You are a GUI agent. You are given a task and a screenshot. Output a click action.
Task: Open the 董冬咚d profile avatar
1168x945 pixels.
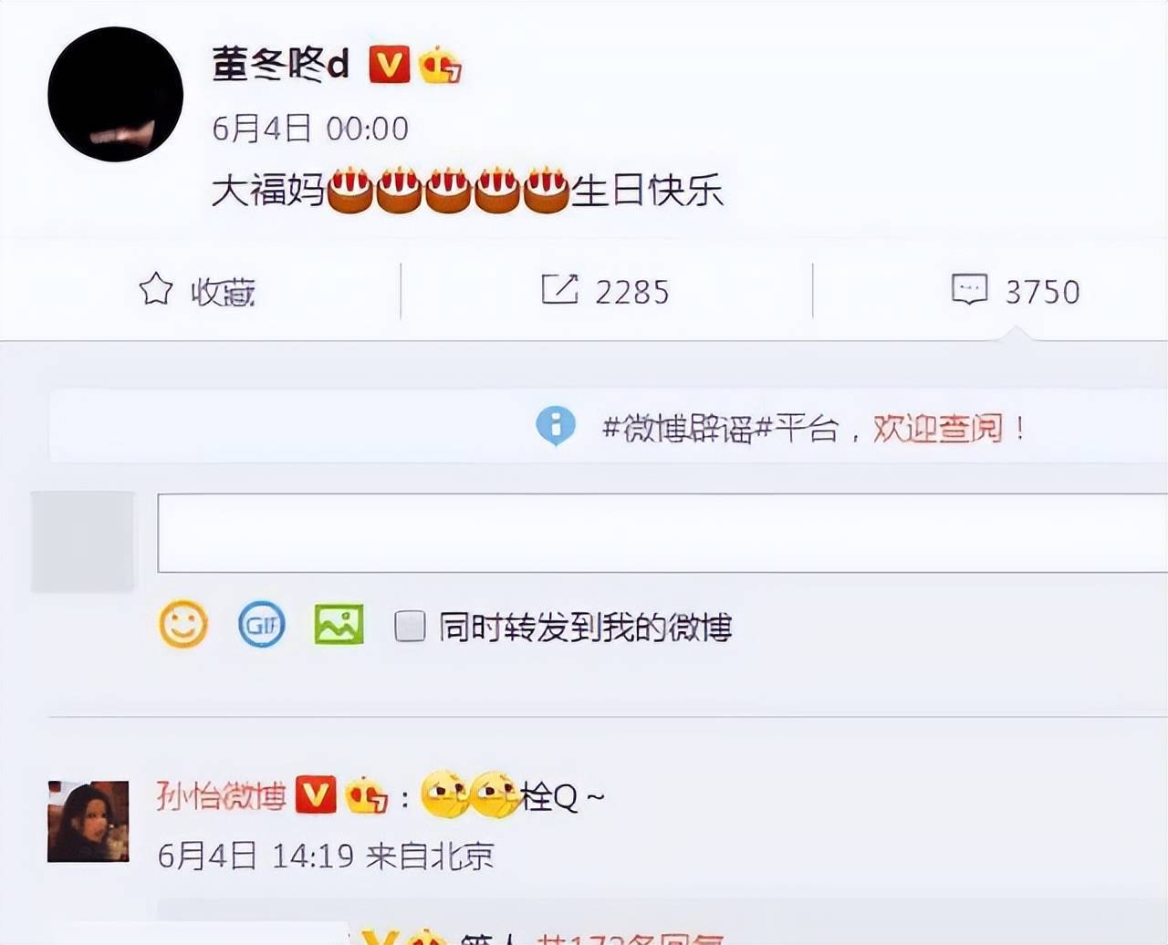[116, 95]
